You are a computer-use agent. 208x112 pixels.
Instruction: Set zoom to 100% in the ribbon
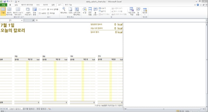70,10
